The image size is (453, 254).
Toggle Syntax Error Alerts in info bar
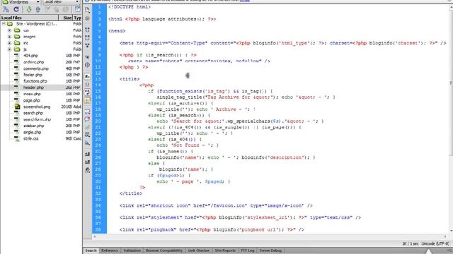[87, 100]
